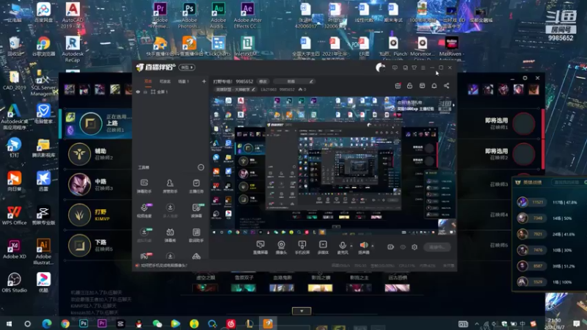Screen dimensions: 587x330
Task: Open Adobe After Effects desktop shortcut
Action: [x=247, y=15]
